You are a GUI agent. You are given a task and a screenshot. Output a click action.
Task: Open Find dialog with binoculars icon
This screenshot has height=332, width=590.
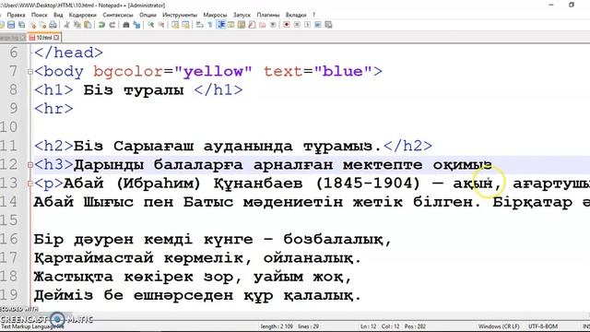tap(126, 25)
